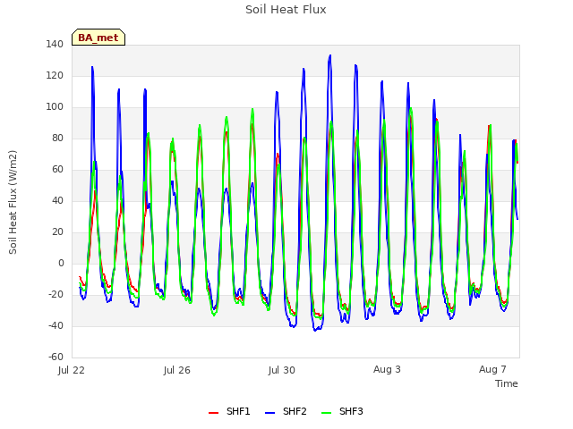Click the green SHF3 legend color marker
Screen dimensions: 573x429
(x=326, y=413)
